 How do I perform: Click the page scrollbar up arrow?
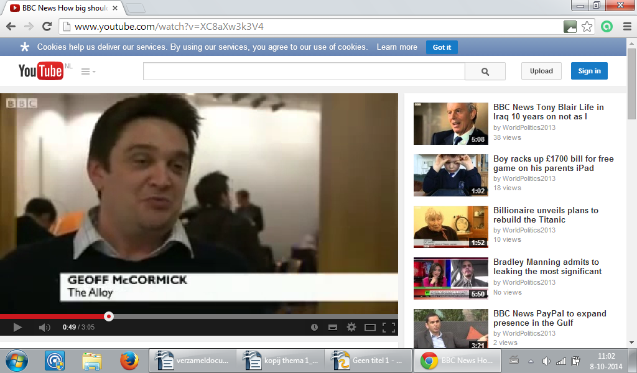631,43
